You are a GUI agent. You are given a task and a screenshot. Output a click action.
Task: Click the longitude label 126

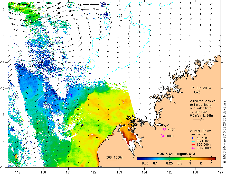(x=195, y=172)
